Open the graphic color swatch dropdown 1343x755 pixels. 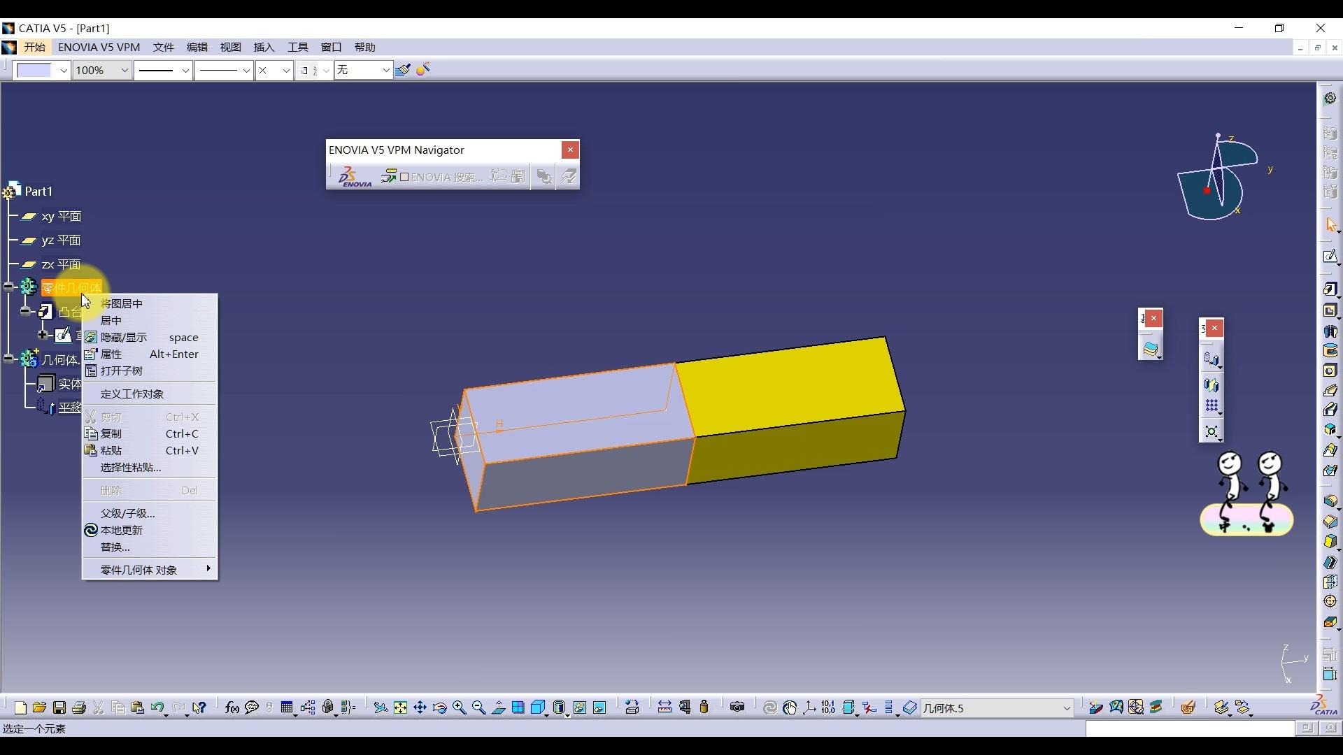[63, 70]
